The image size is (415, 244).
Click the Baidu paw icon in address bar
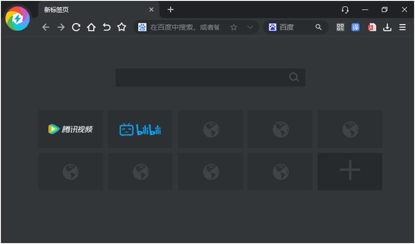point(142,27)
